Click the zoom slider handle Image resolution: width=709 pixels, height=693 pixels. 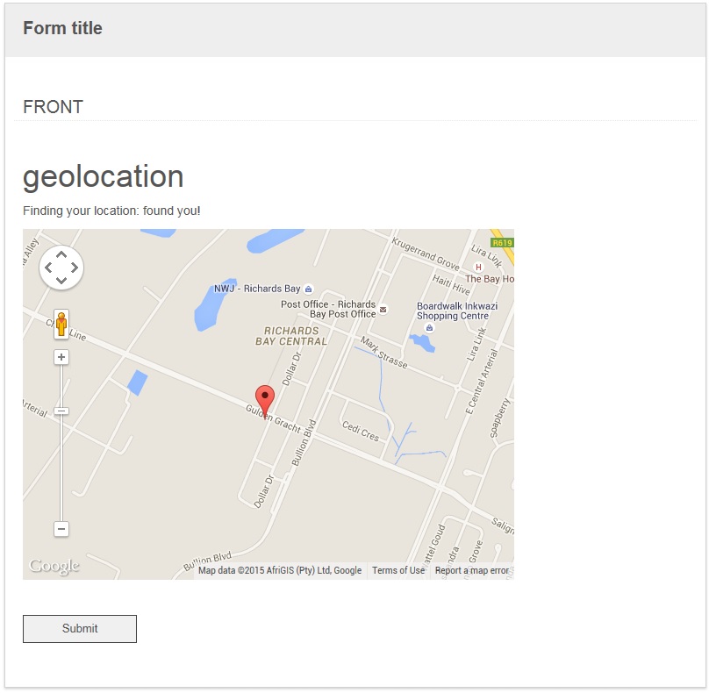[x=61, y=411]
